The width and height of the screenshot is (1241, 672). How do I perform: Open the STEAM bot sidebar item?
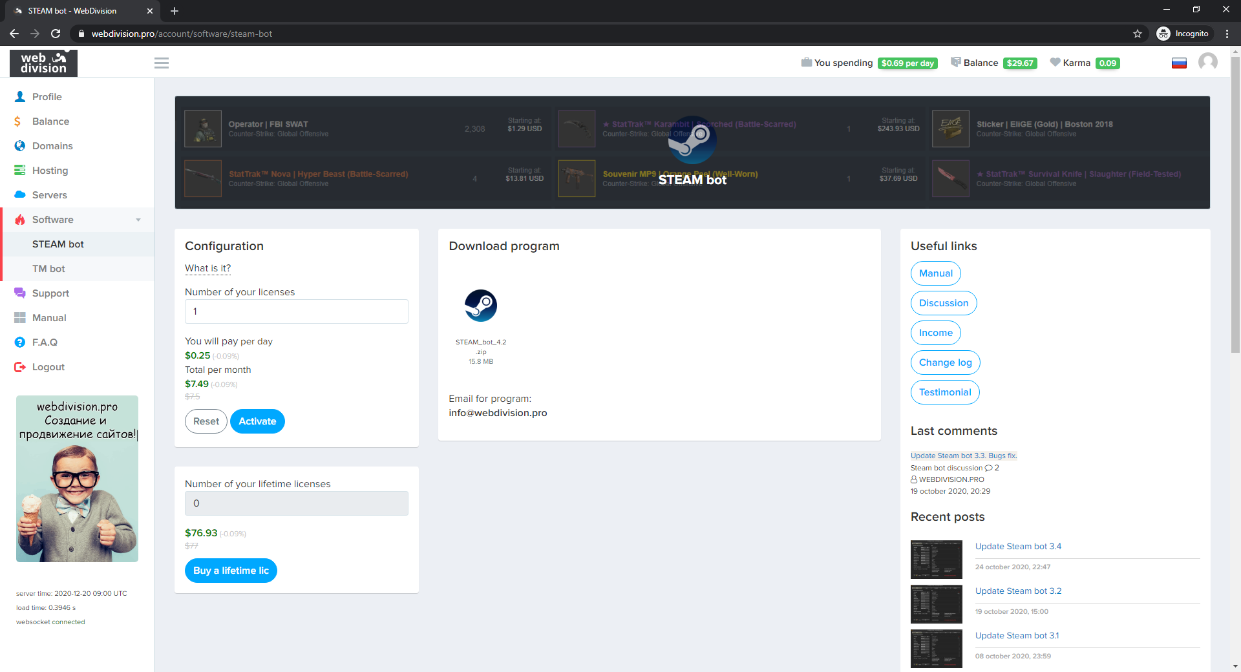[58, 244]
